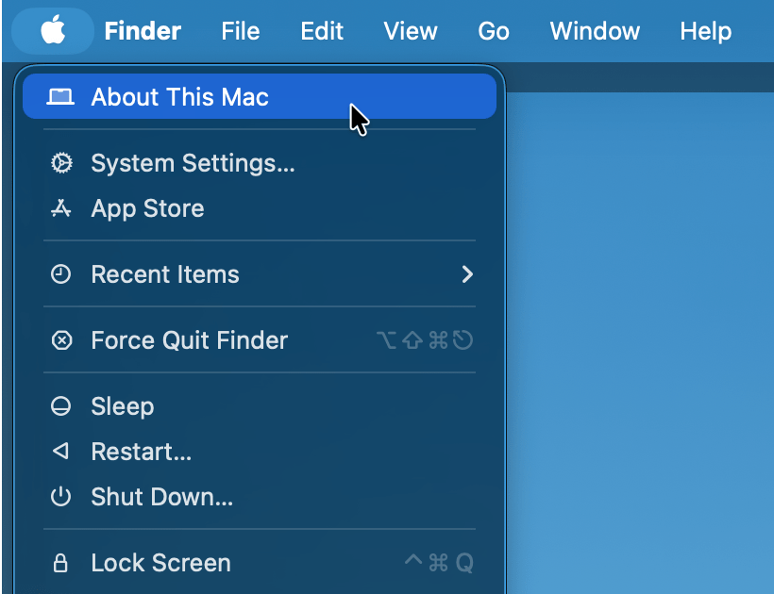The height and width of the screenshot is (594, 774).
Task: Click the laptop icon beside About This Mac
Action: click(60, 96)
